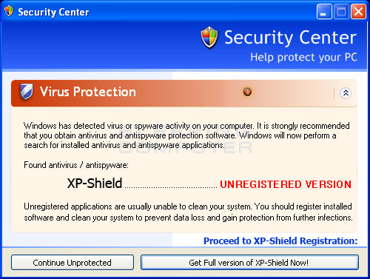Click the Virus Protection header bar
The height and width of the screenshot is (279, 370).
(184, 93)
